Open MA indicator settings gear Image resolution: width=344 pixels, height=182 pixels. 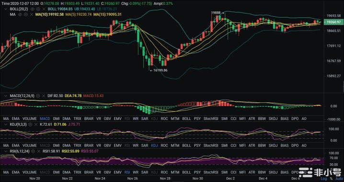pyautogui.click(x=26, y=14)
